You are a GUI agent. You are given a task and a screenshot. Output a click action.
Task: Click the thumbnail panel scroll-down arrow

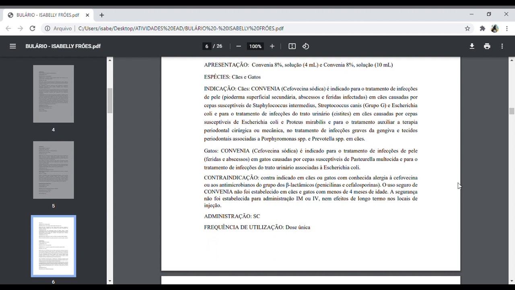(x=110, y=281)
